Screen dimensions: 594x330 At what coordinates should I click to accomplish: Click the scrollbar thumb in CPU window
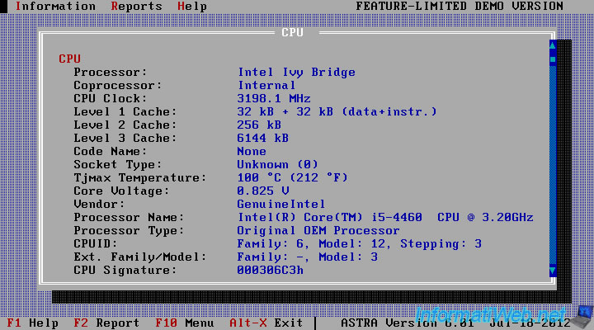pyautogui.click(x=553, y=59)
